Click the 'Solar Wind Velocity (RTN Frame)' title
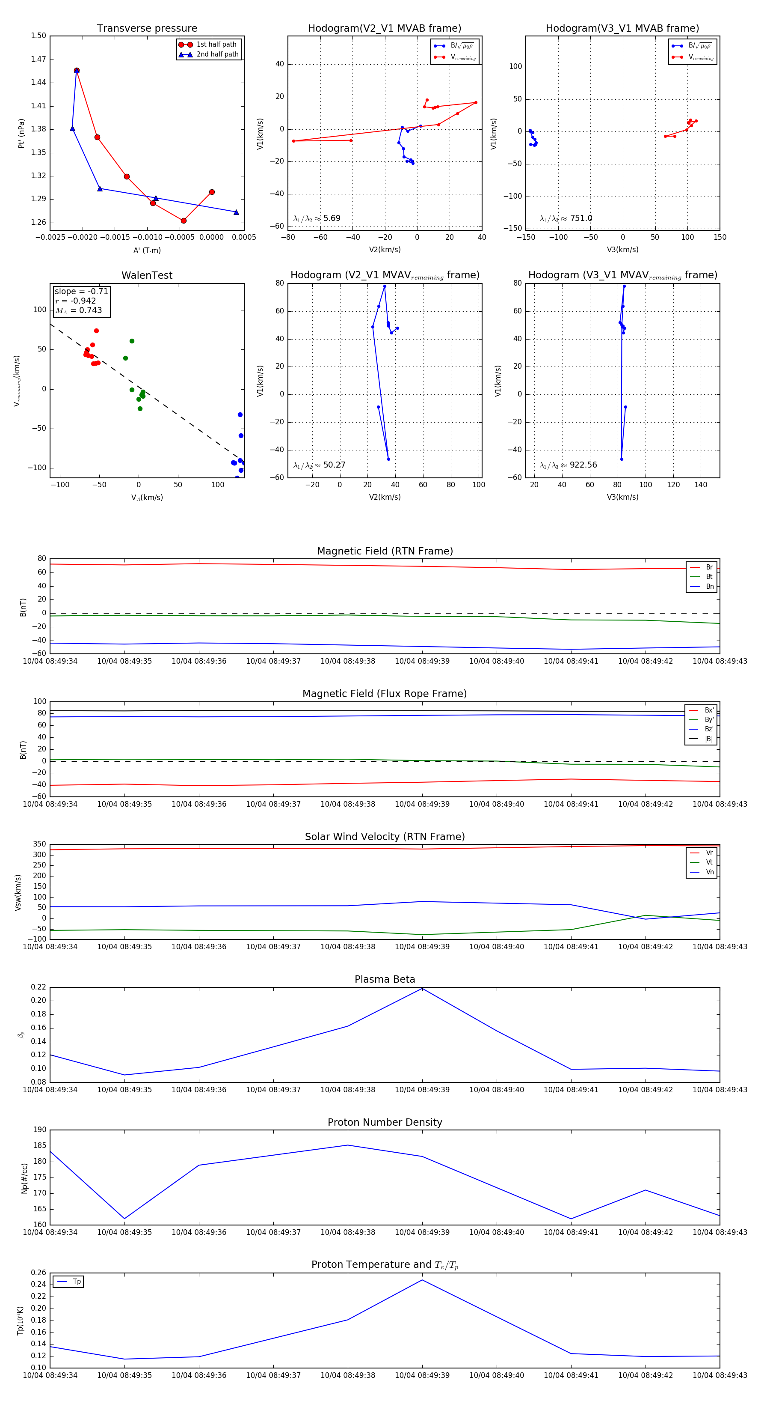The height and width of the screenshot is (1413, 770). point(385,837)
